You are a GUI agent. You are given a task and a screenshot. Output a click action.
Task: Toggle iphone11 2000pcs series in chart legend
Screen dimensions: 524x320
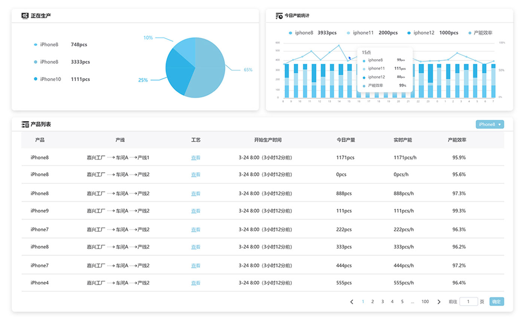[x=372, y=33]
